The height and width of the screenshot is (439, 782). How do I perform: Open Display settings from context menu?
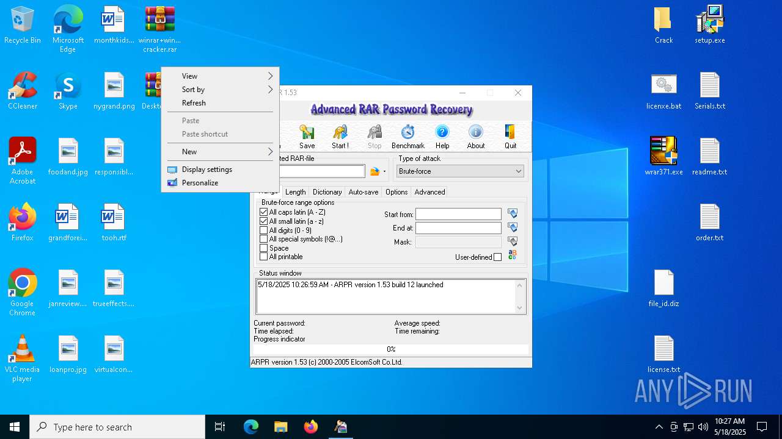pos(220,170)
